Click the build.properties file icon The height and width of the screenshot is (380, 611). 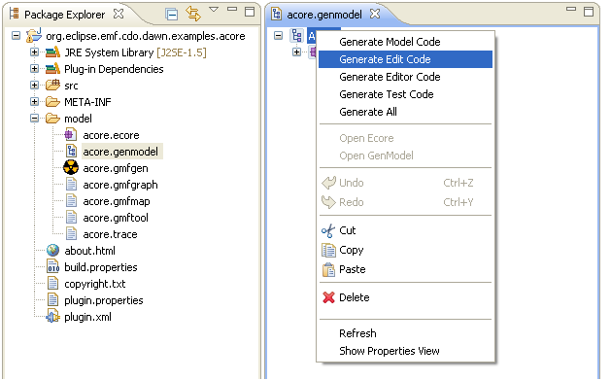tap(53, 267)
